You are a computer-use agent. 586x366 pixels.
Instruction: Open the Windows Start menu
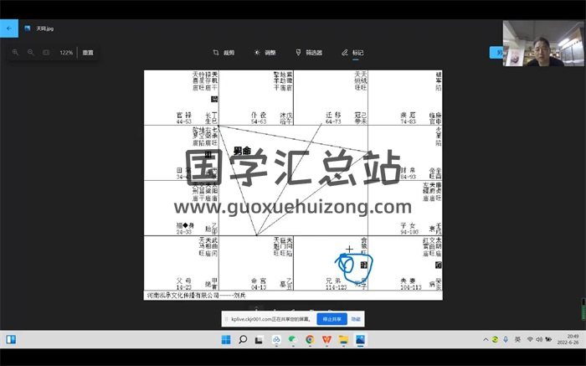coord(226,339)
